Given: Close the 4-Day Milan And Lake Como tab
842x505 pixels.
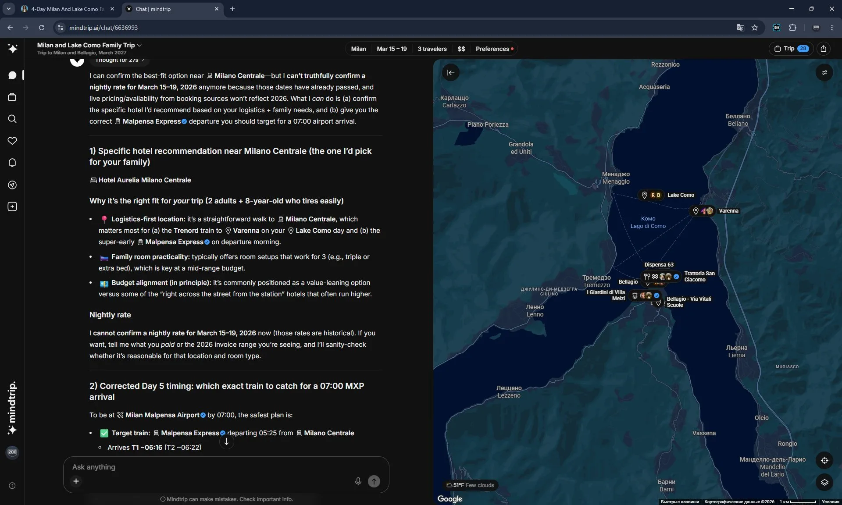Looking at the screenshot, I should click(x=112, y=9).
